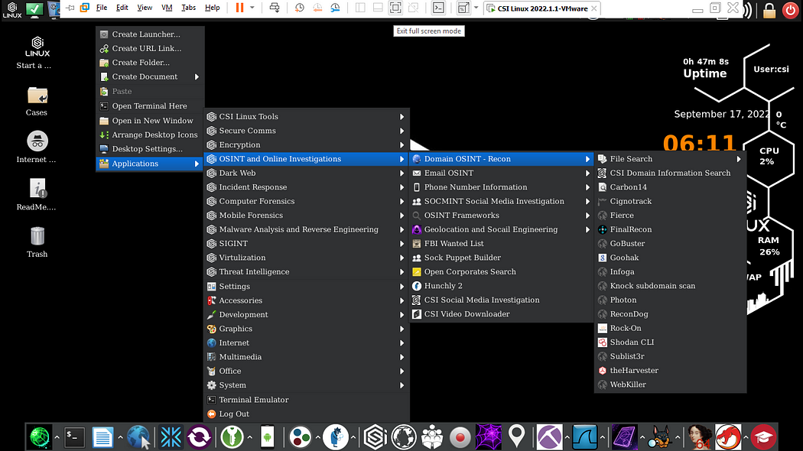Launch Sublist3r tool
The image size is (803, 451).
(x=671, y=356)
